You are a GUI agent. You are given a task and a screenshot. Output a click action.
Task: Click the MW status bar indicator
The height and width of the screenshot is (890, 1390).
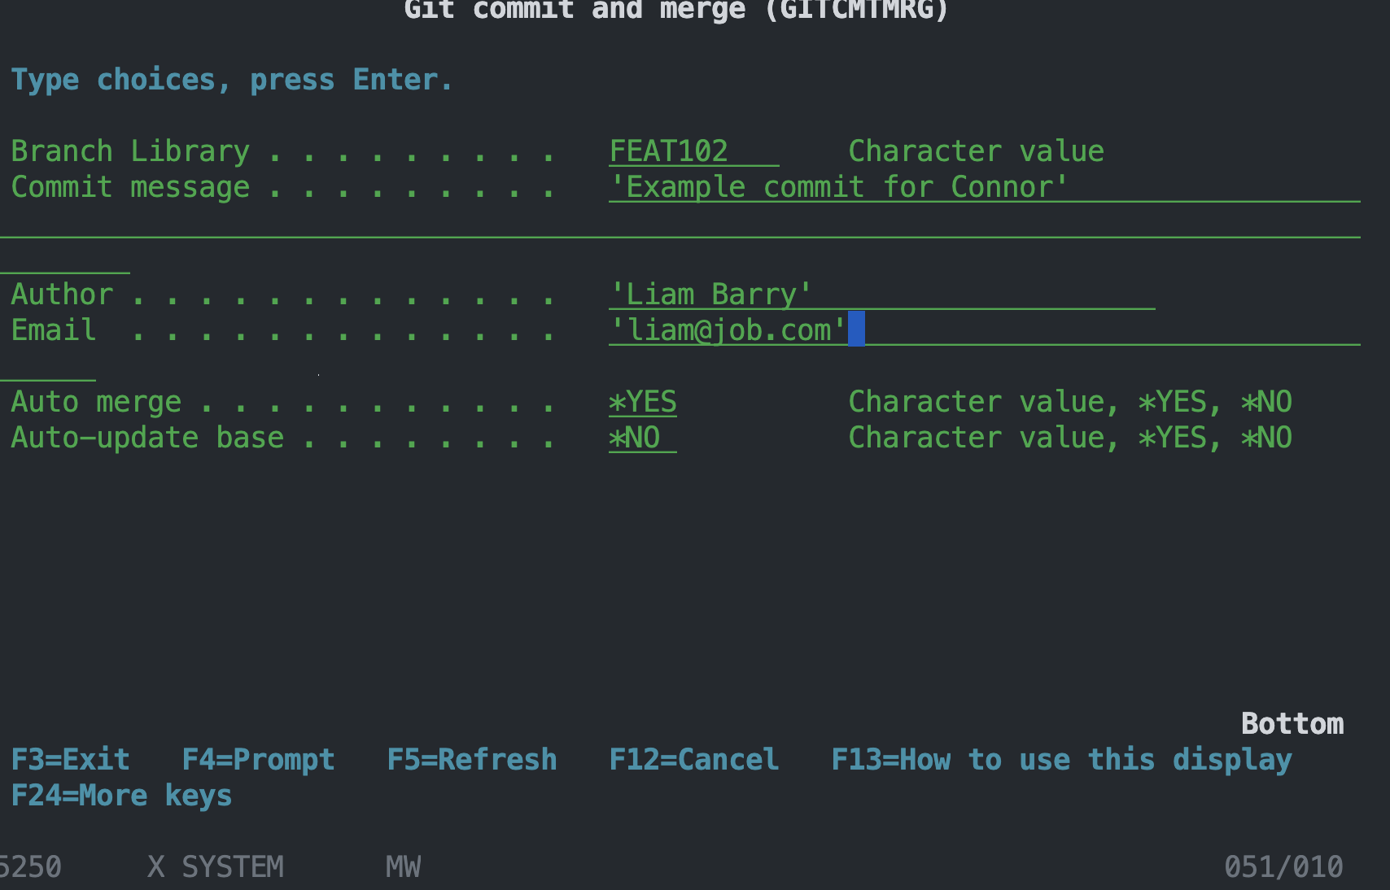(403, 866)
